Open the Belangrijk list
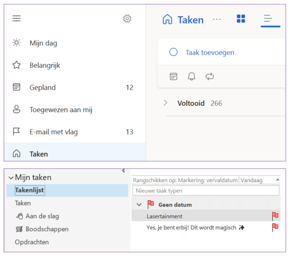The height and width of the screenshot is (256, 290). [75, 65]
